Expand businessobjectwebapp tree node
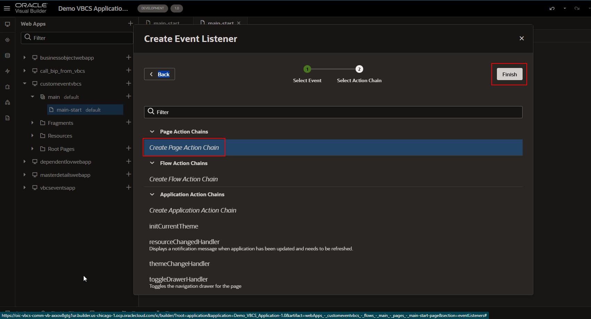This screenshot has width=591, height=319. [24, 58]
